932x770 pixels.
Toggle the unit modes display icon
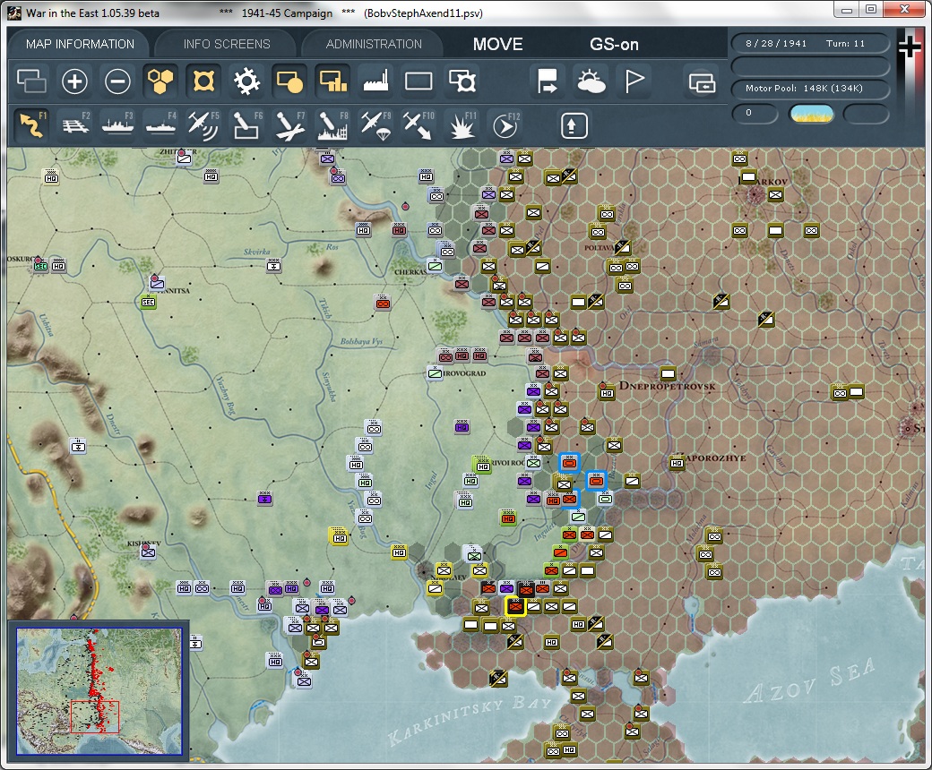pos(289,81)
